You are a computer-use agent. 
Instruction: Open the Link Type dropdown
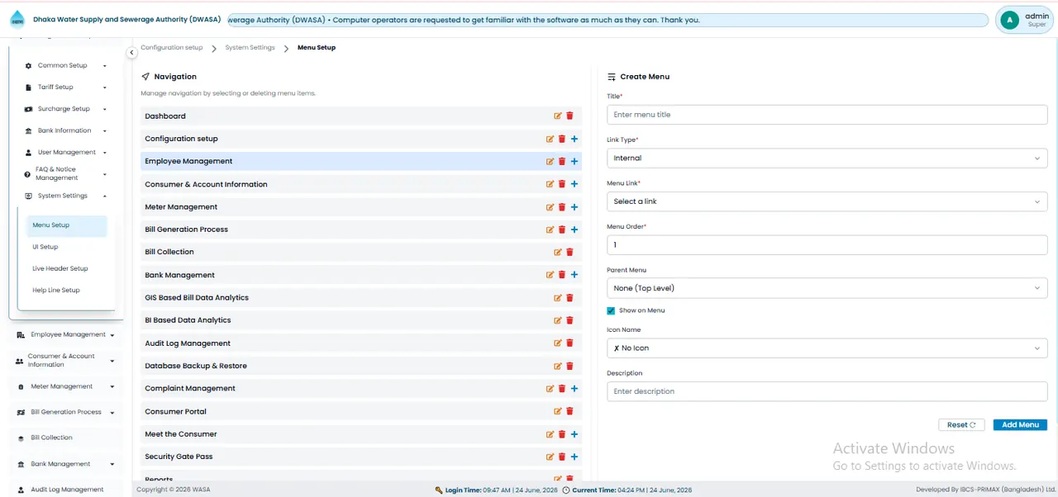pos(827,158)
